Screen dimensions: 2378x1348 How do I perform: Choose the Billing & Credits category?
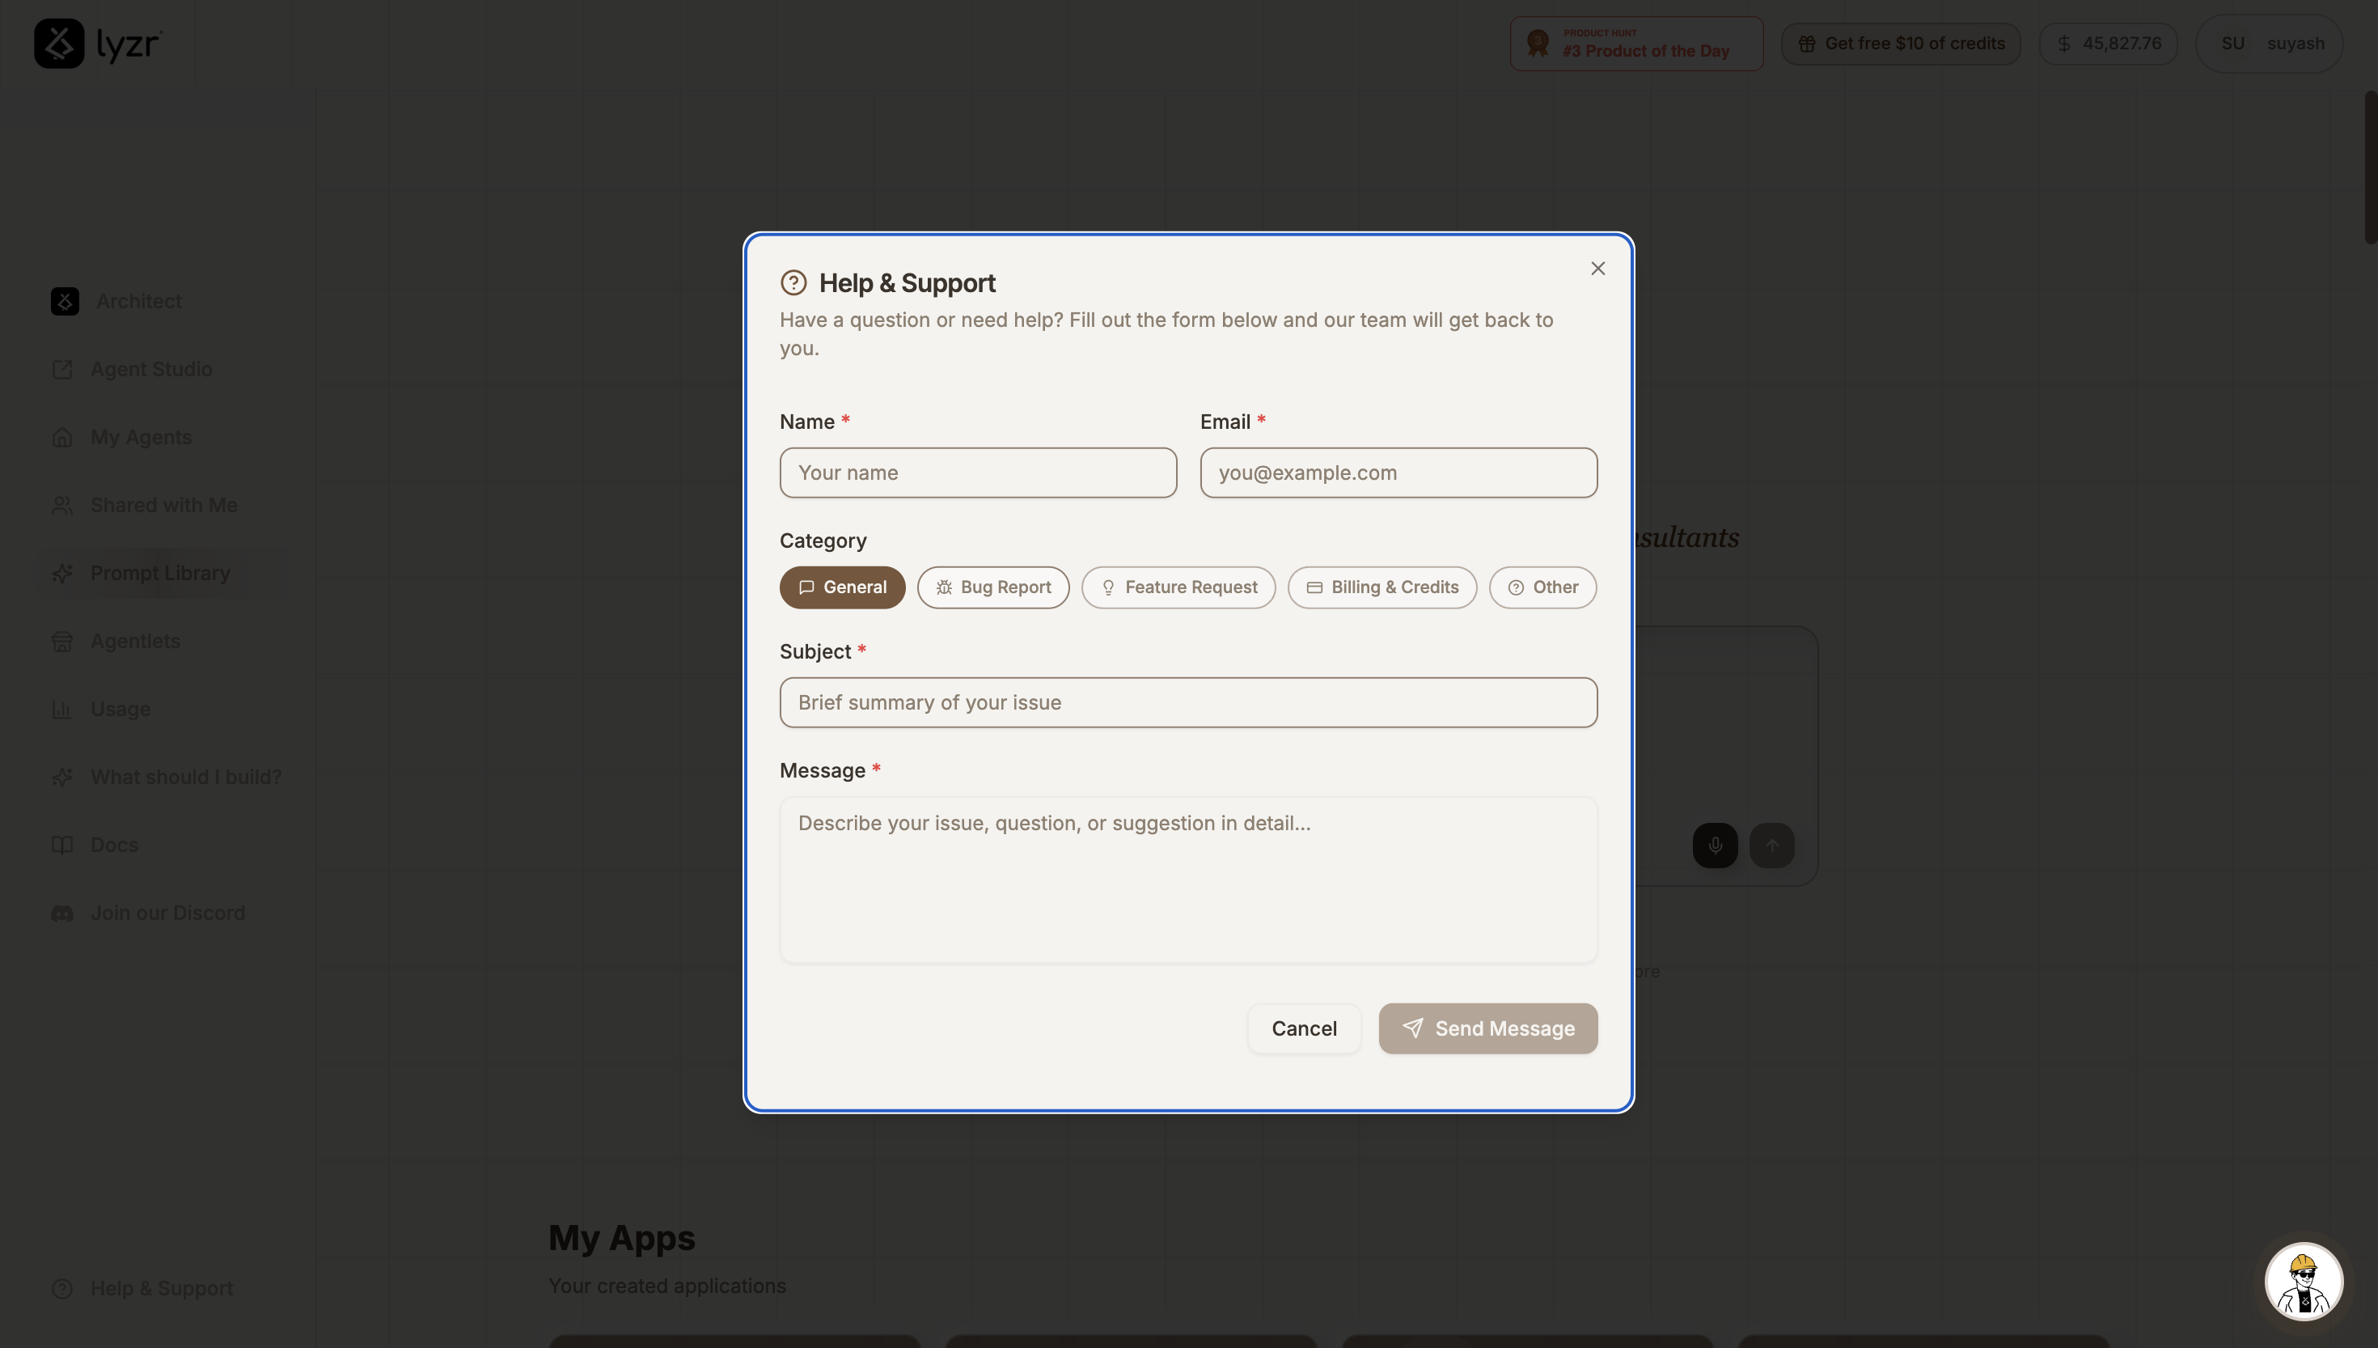coord(1382,586)
